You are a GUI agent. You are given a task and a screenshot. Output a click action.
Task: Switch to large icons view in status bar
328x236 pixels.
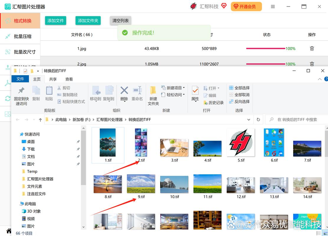pyautogui.click(x=325, y=233)
